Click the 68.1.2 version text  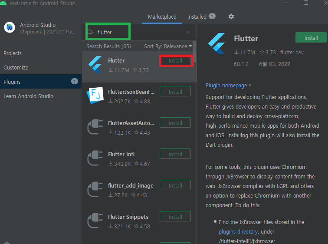click(x=241, y=64)
